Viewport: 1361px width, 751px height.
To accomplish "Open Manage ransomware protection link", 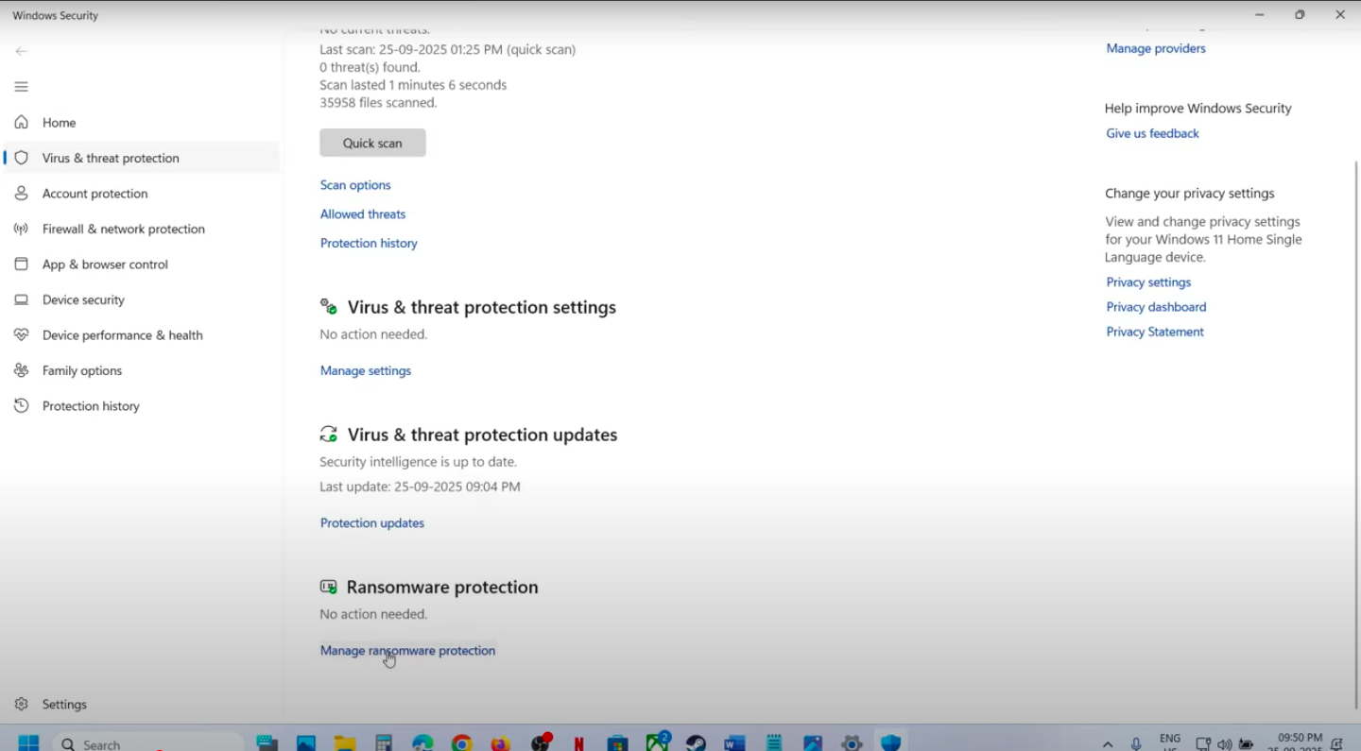I will click(407, 651).
